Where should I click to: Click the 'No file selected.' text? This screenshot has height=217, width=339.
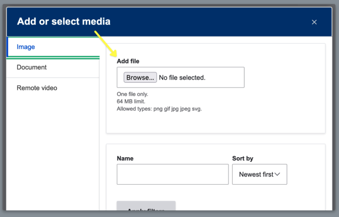pos(182,78)
